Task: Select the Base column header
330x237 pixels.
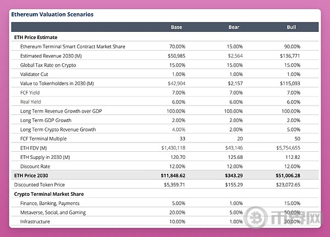Action: (177, 27)
